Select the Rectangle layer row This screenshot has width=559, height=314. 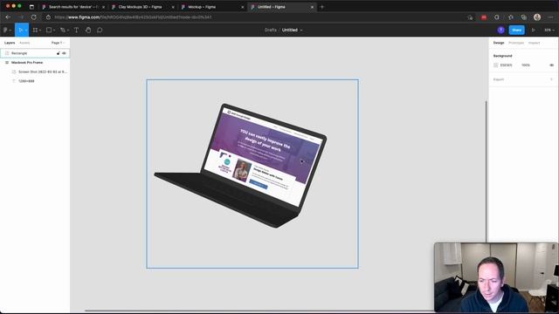(x=35, y=53)
